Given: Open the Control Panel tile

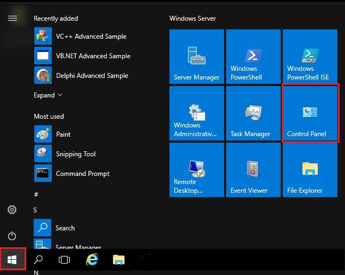Looking at the screenshot, I should point(310,113).
